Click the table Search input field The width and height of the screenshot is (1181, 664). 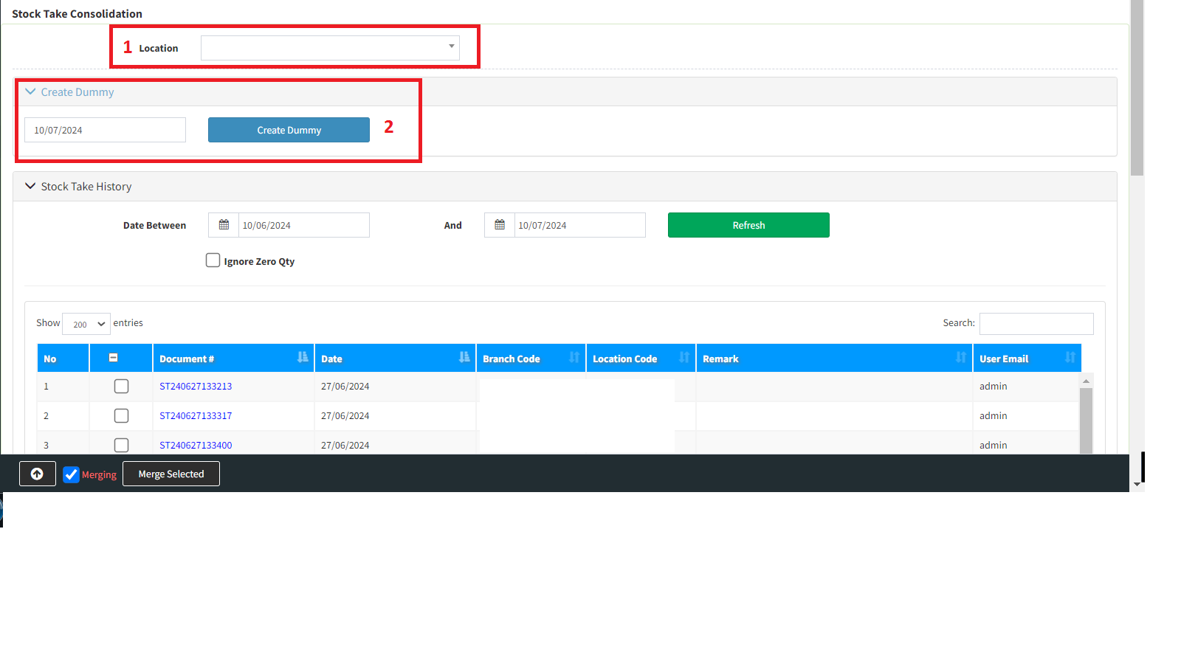[1036, 324]
